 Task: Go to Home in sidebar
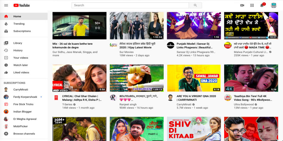(x=24, y=16)
